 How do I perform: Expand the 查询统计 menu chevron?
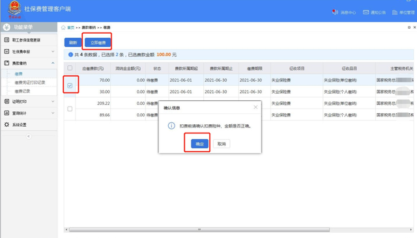(53, 113)
